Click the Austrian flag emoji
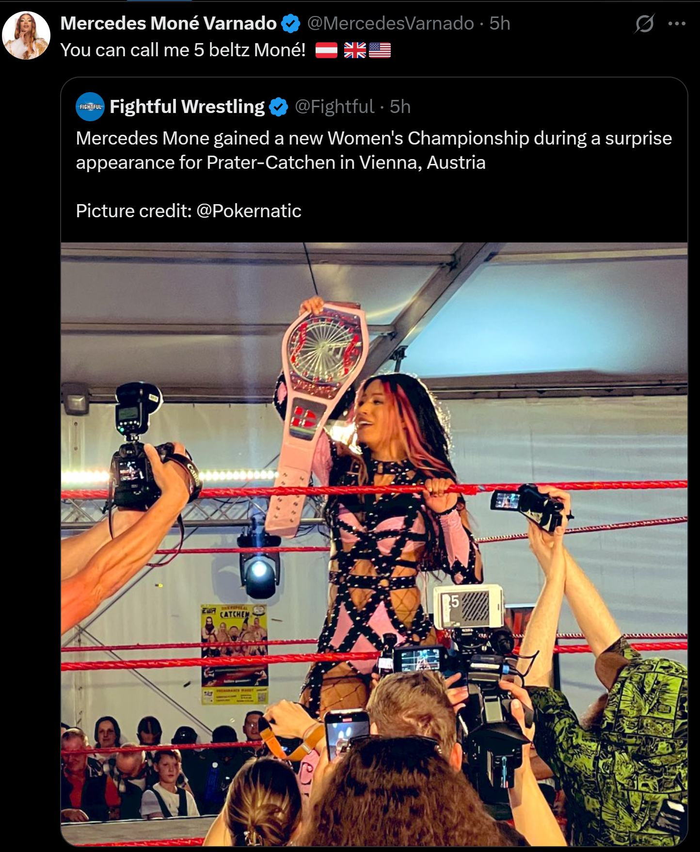 (x=326, y=50)
